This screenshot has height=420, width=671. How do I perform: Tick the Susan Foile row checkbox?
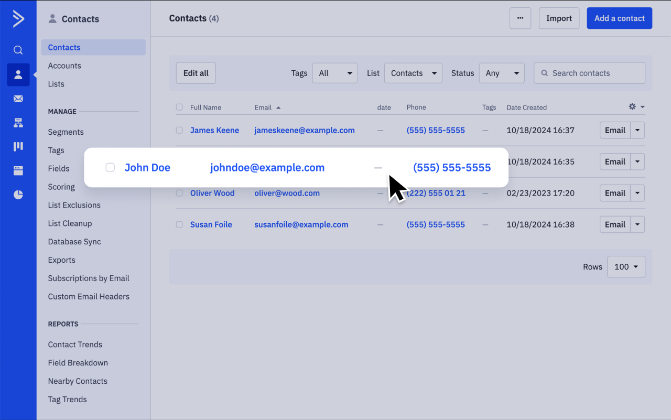pos(179,224)
